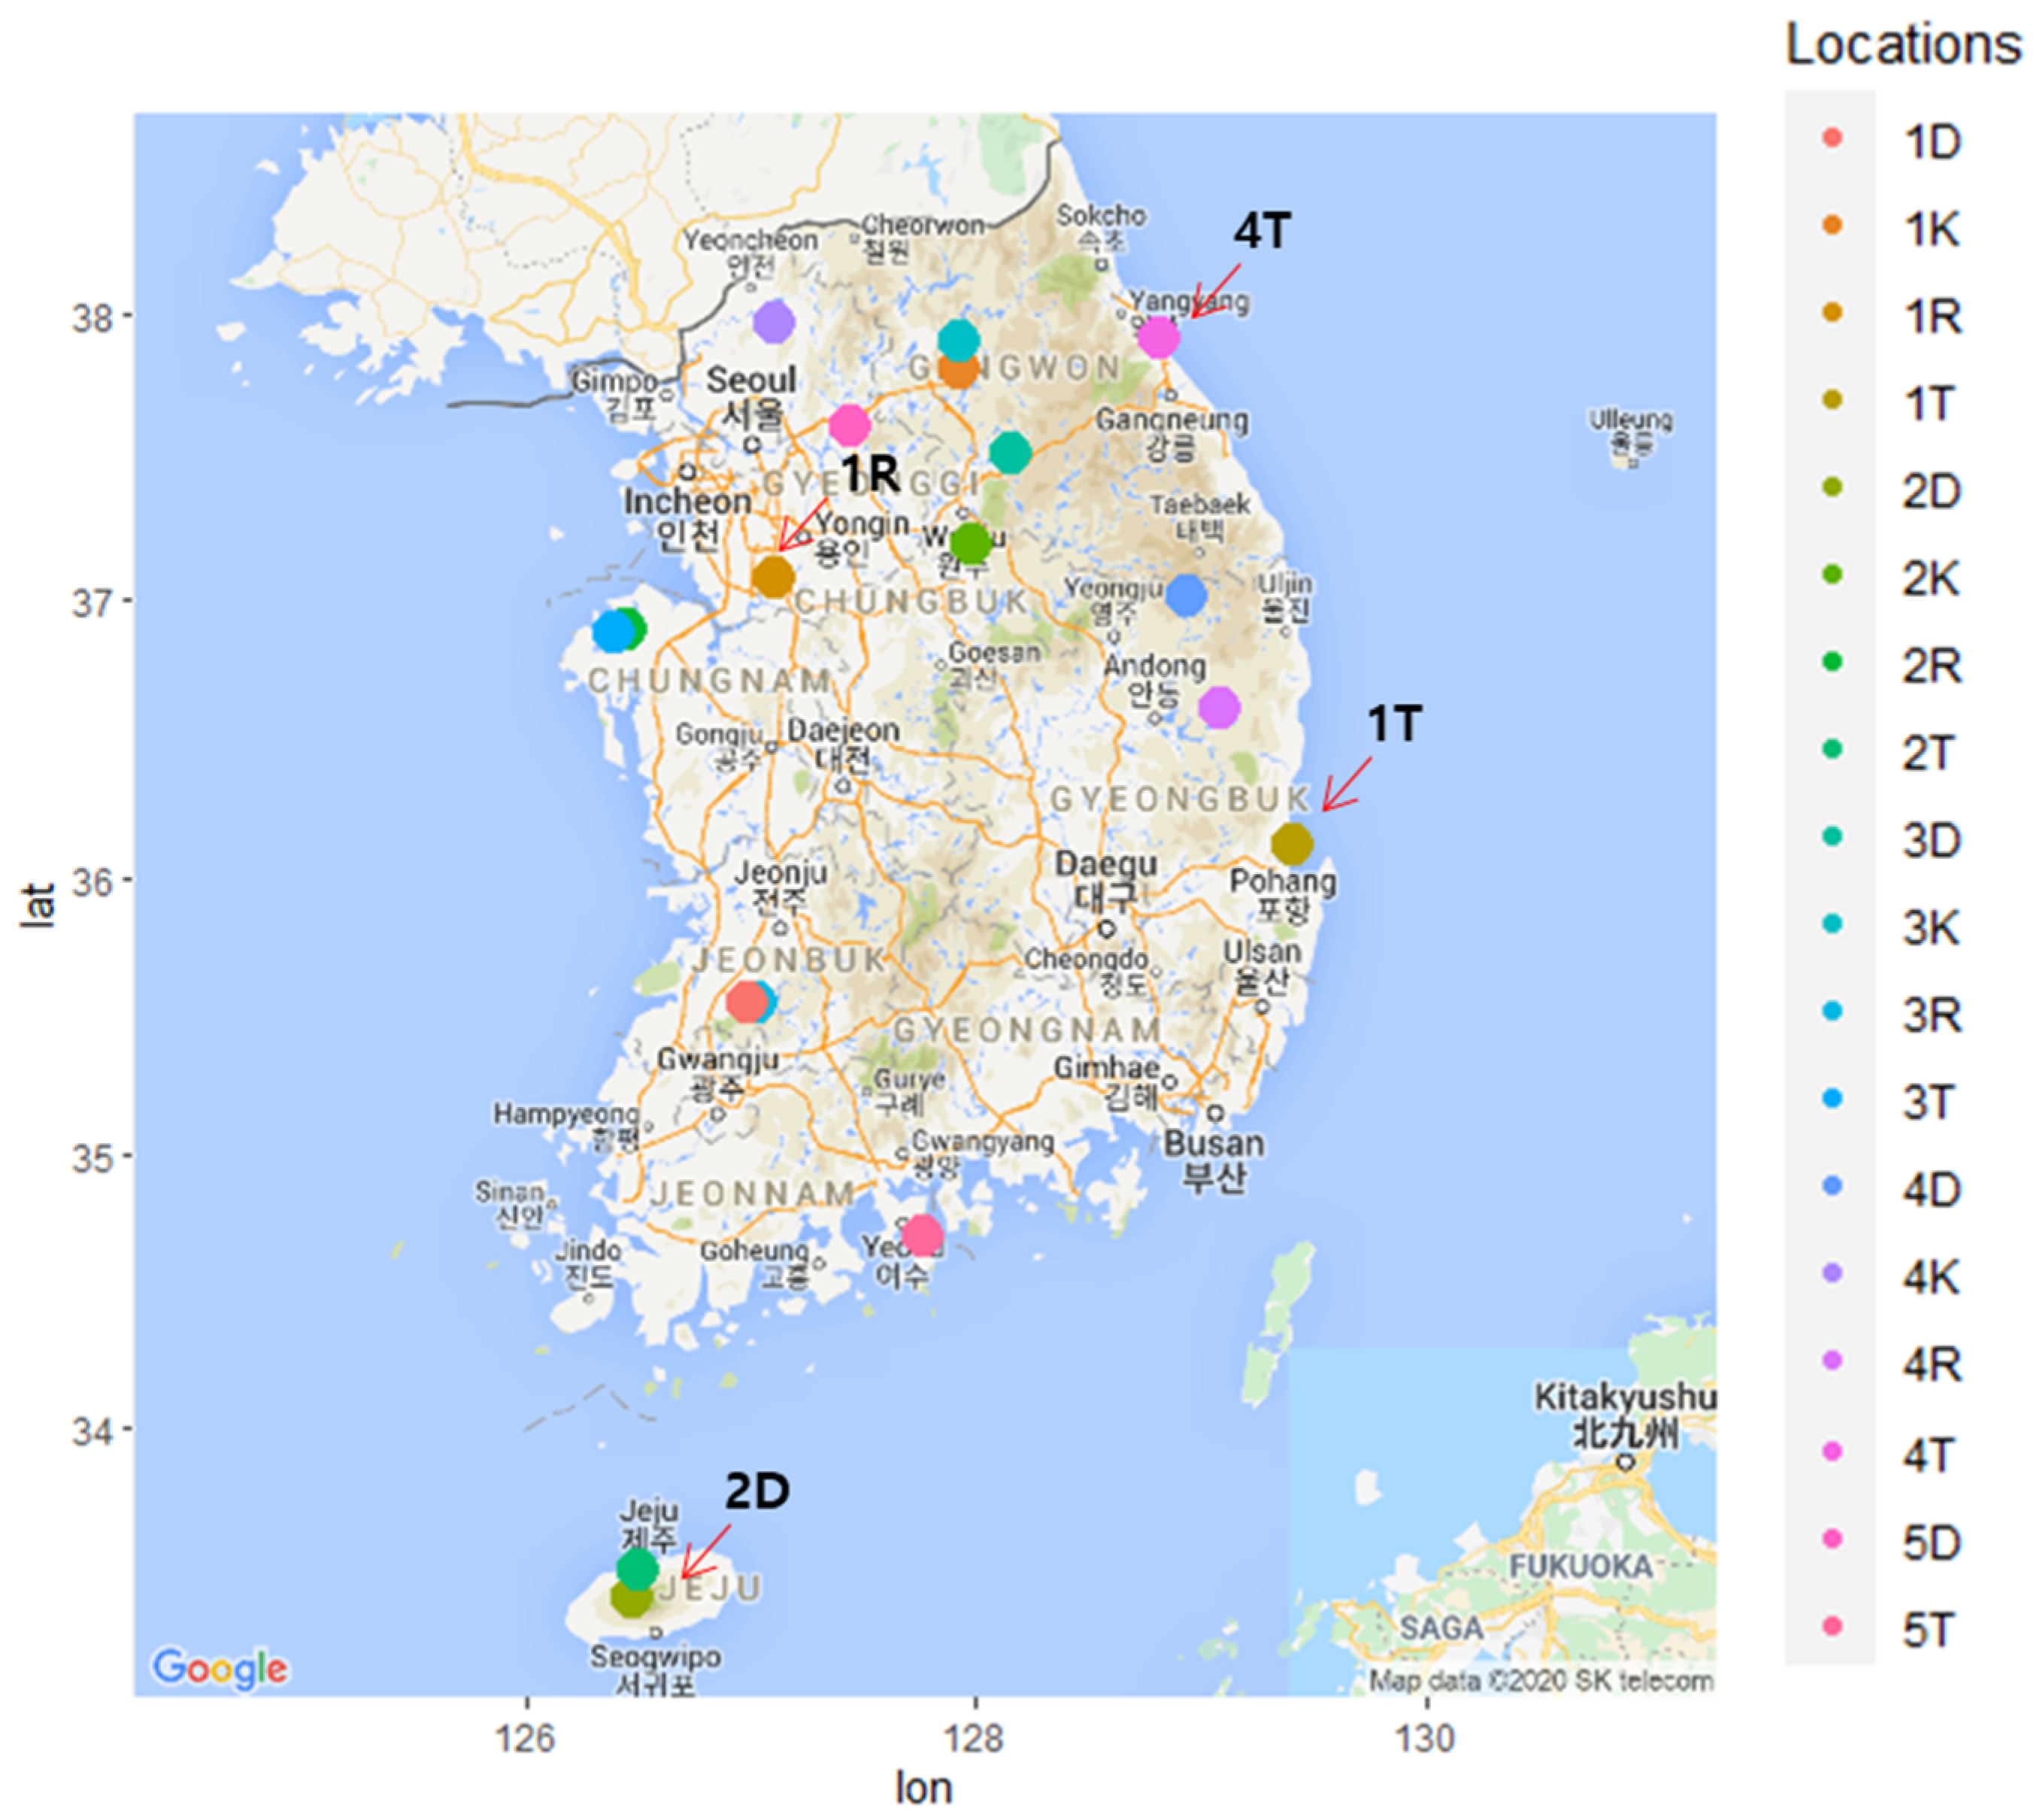
Task: Click the green 2K marker near Wonju
Action: tap(970, 543)
